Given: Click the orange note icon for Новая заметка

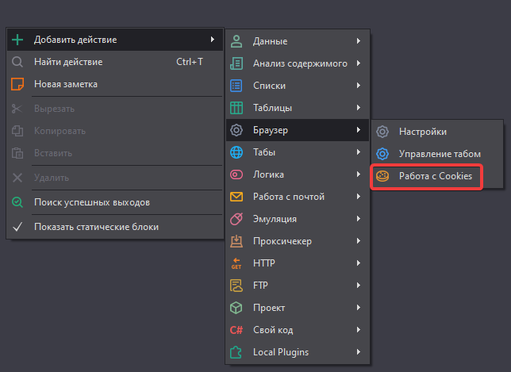Looking at the screenshot, I should coord(17,84).
